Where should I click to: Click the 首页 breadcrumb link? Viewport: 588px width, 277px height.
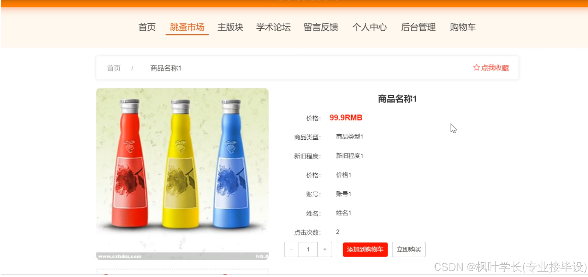coord(114,68)
